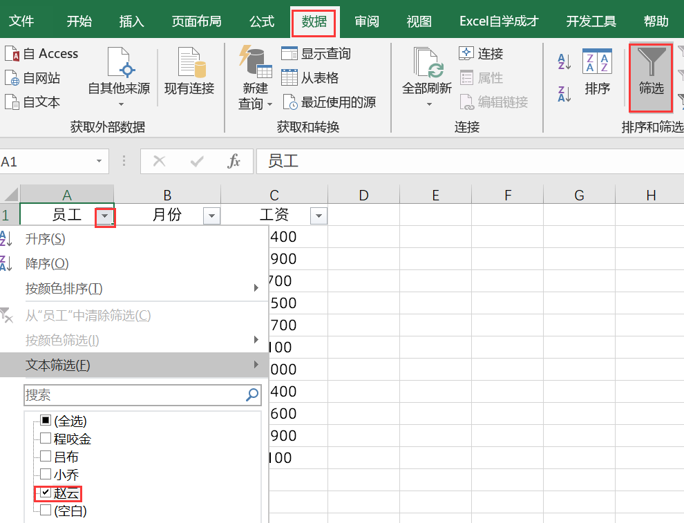Click Edit Links (编辑链接)
The height and width of the screenshot is (523, 684).
(x=494, y=102)
